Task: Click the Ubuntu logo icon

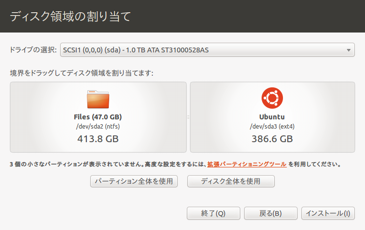Action: coord(272,98)
